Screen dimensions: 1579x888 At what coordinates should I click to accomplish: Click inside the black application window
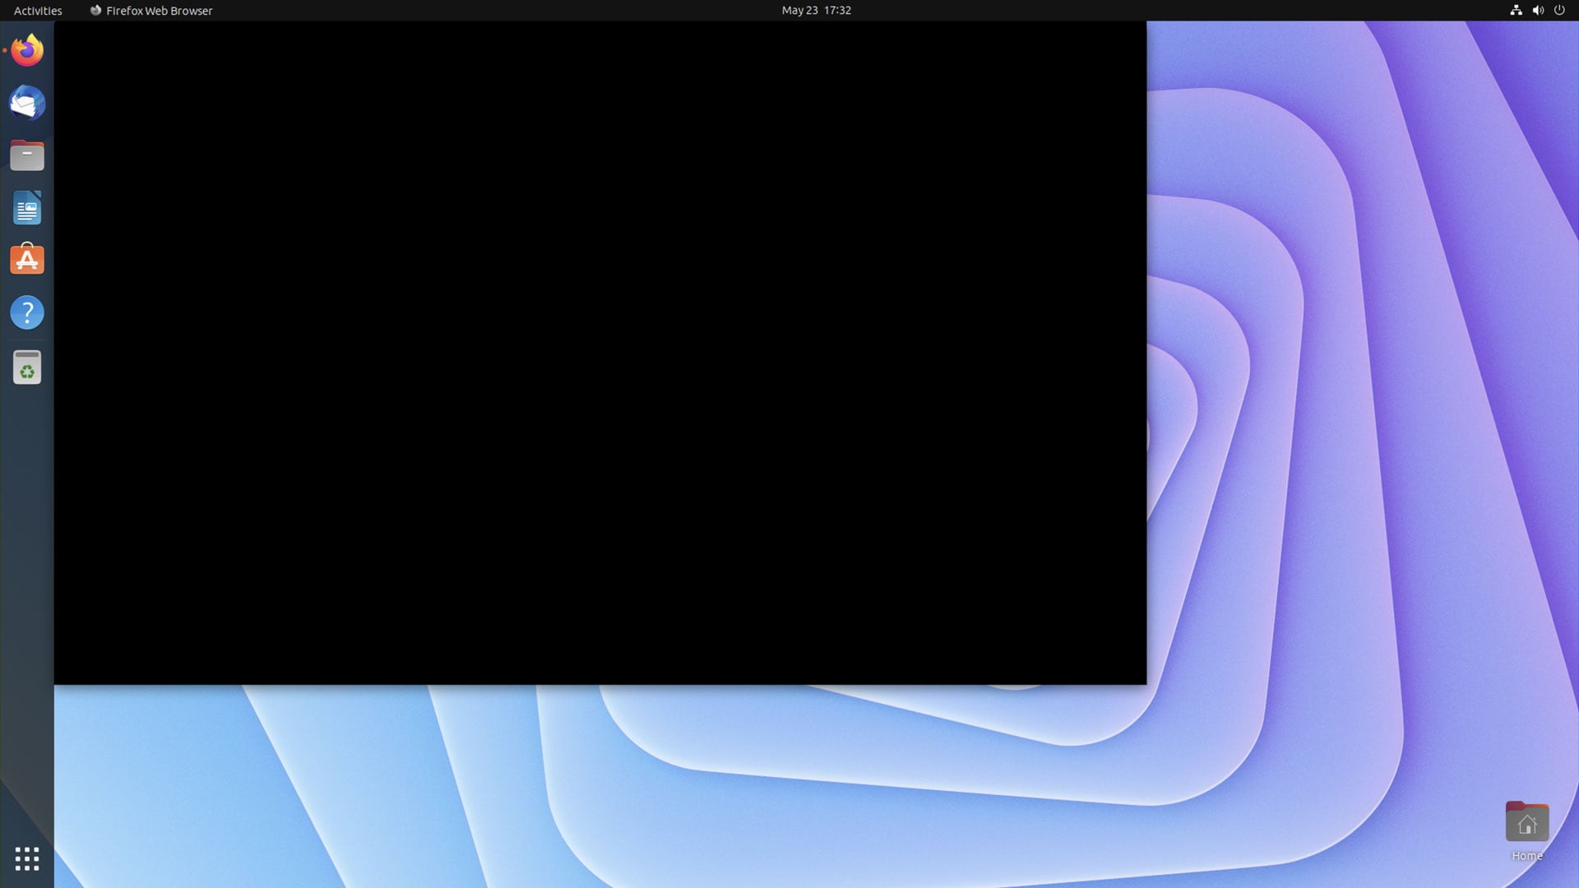tap(600, 354)
